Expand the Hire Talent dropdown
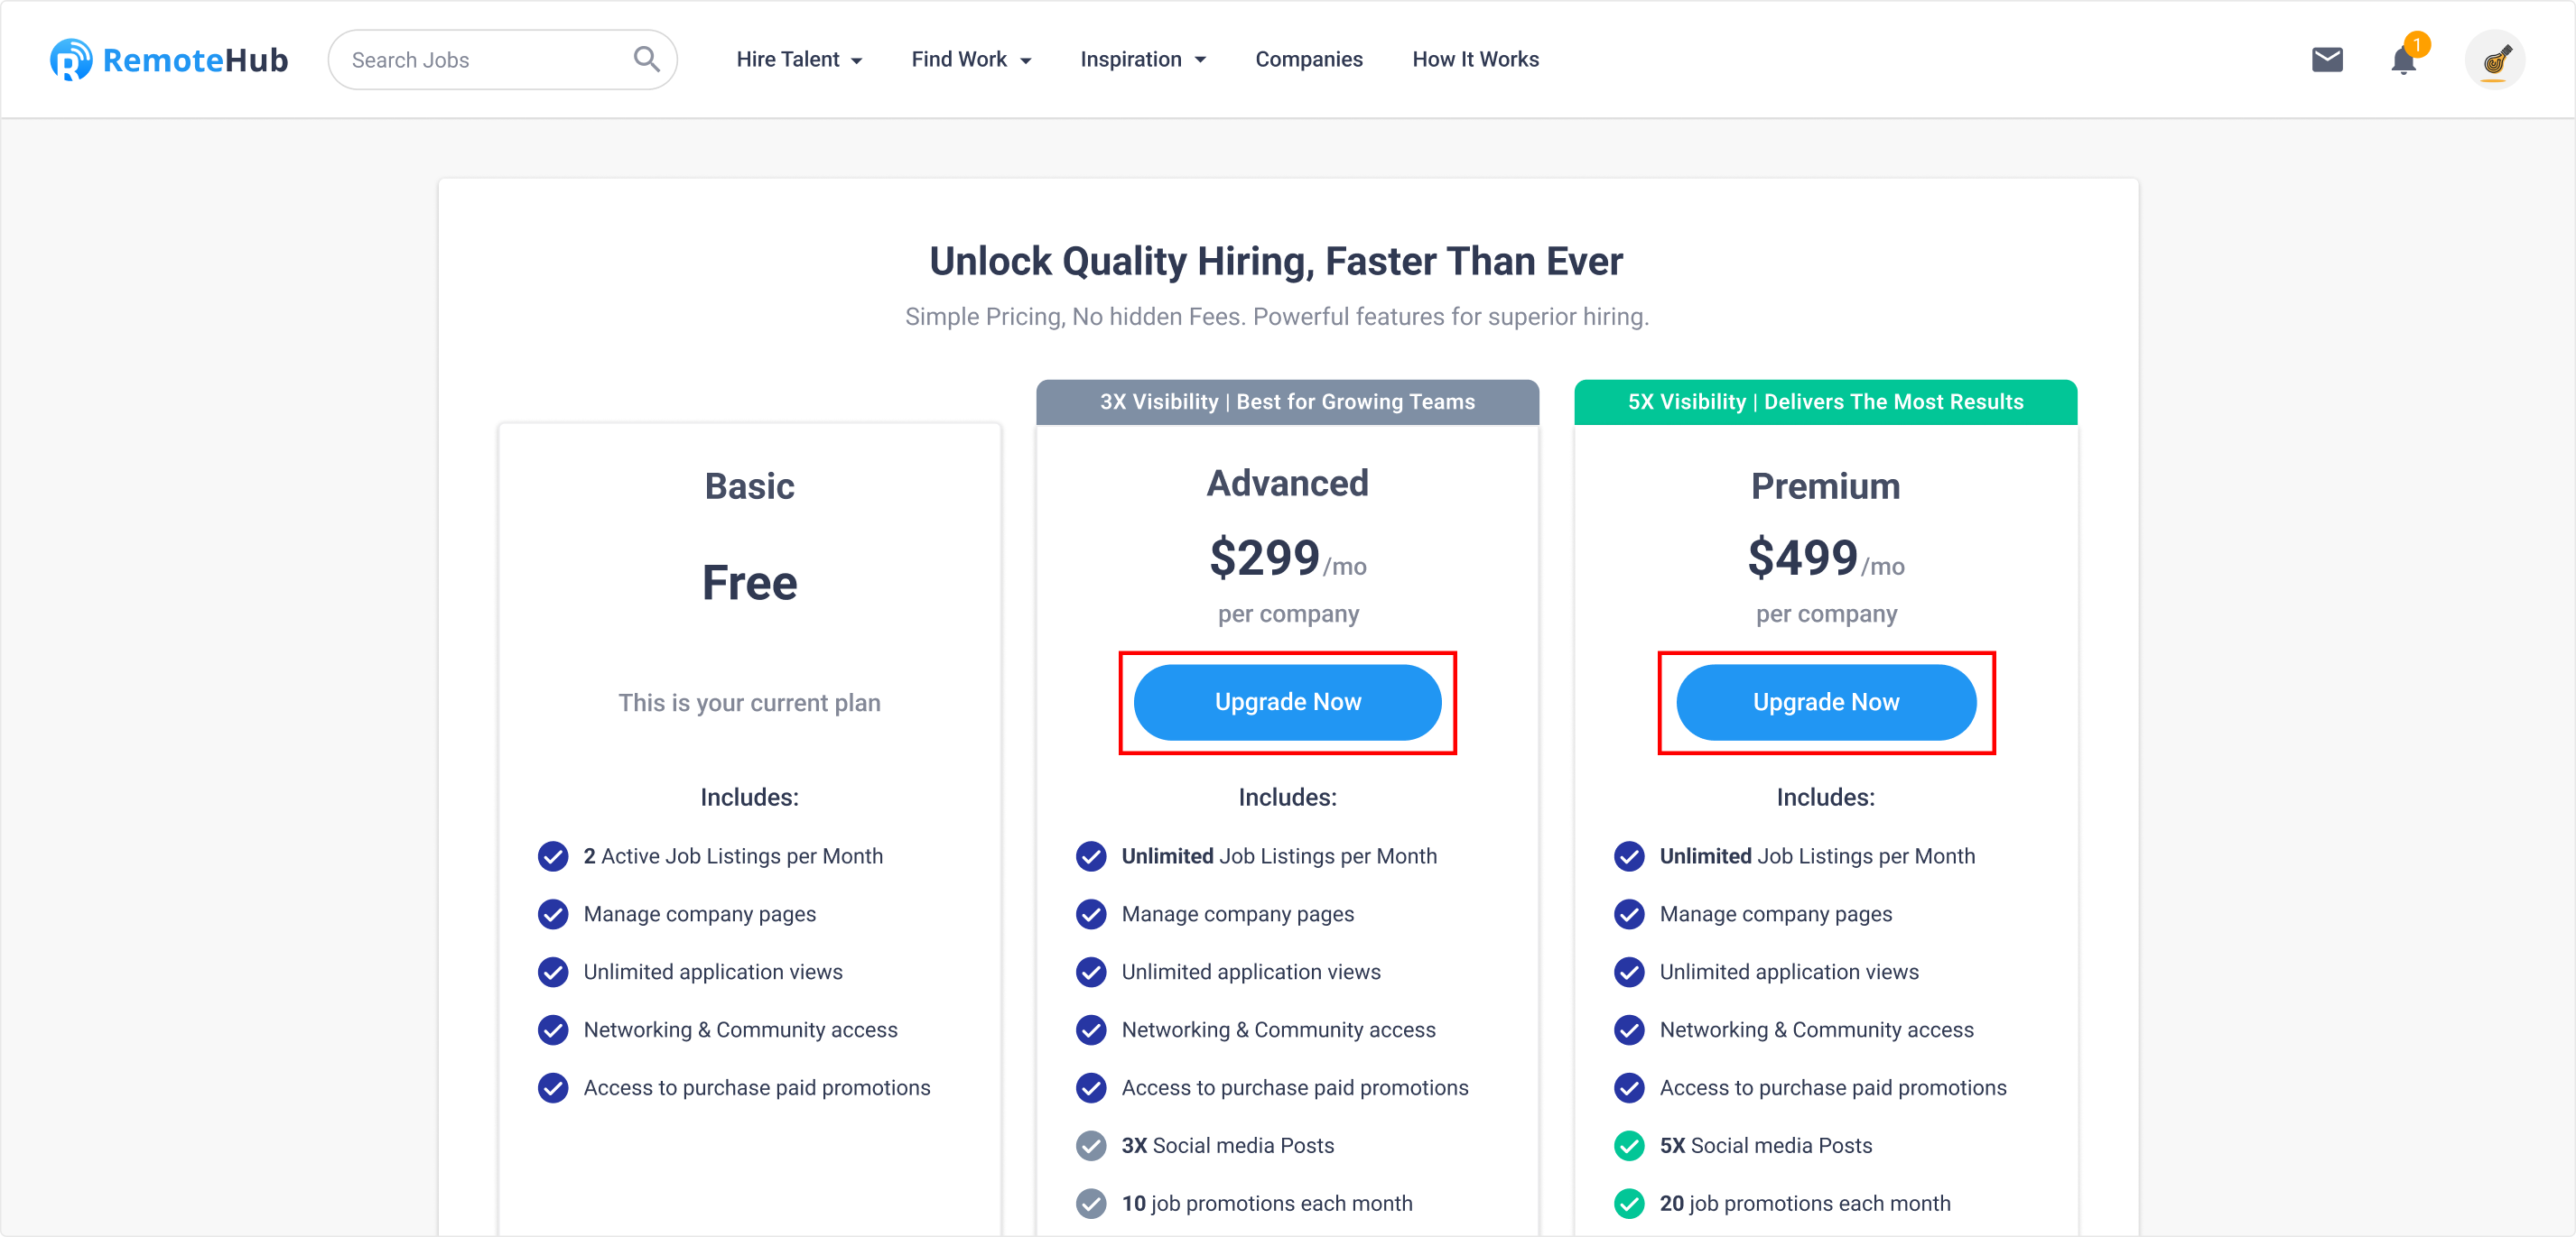This screenshot has width=2576, height=1237. tap(799, 60)
